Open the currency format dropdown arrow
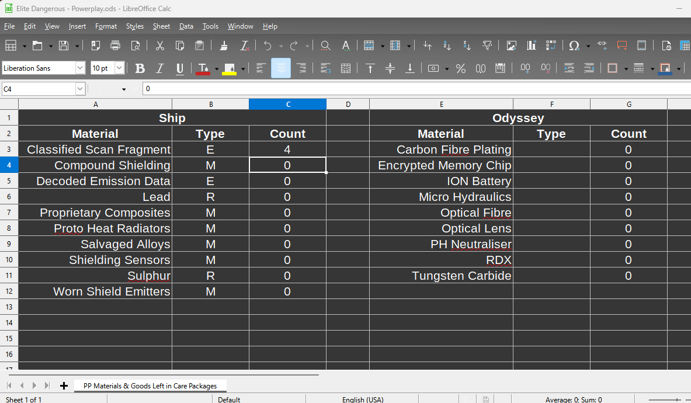691x403 pixels. (447, 69)
